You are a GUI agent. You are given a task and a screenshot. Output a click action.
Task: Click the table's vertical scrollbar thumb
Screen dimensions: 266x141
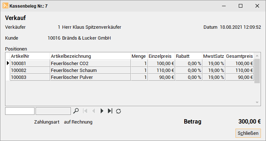(x=257, y=71)
